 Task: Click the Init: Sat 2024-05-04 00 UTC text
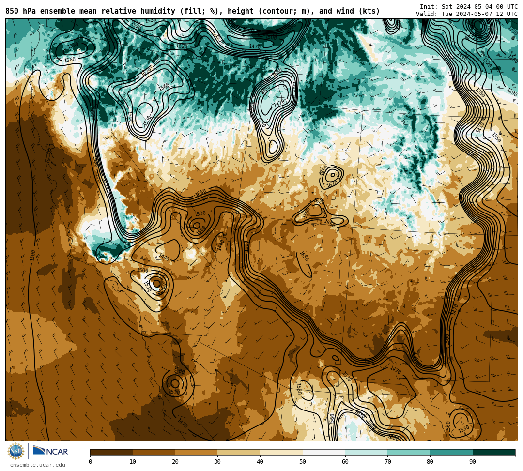point(469,6)
